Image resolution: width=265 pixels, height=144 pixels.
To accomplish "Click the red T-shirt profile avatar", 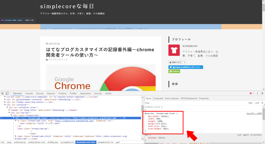I will click(x=174, y=50).
